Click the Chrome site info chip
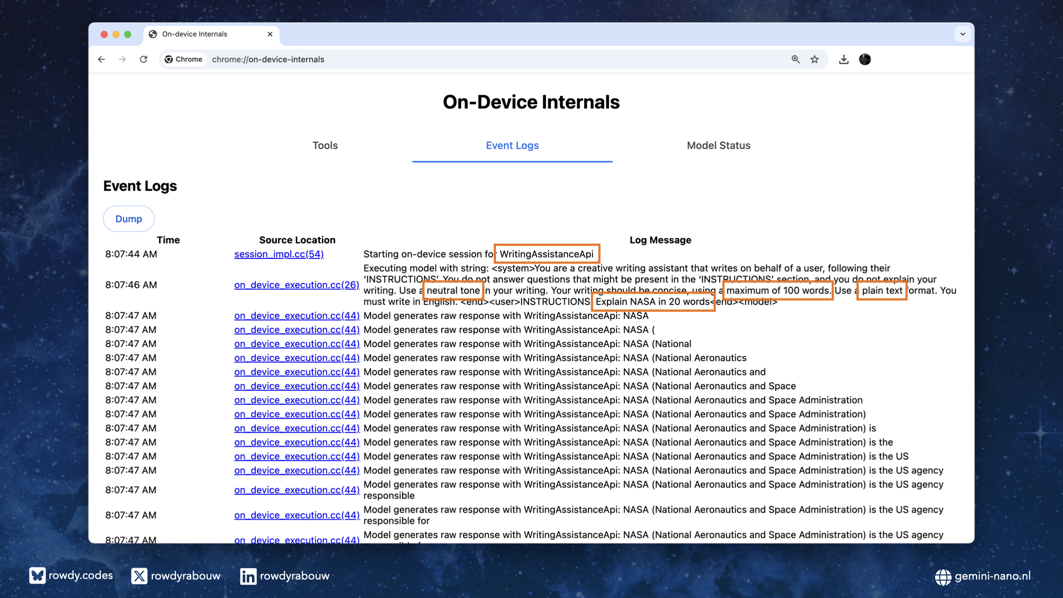The height and width of the screenshot is (598, 1063). pyautogui.click(x=184, y=59)
